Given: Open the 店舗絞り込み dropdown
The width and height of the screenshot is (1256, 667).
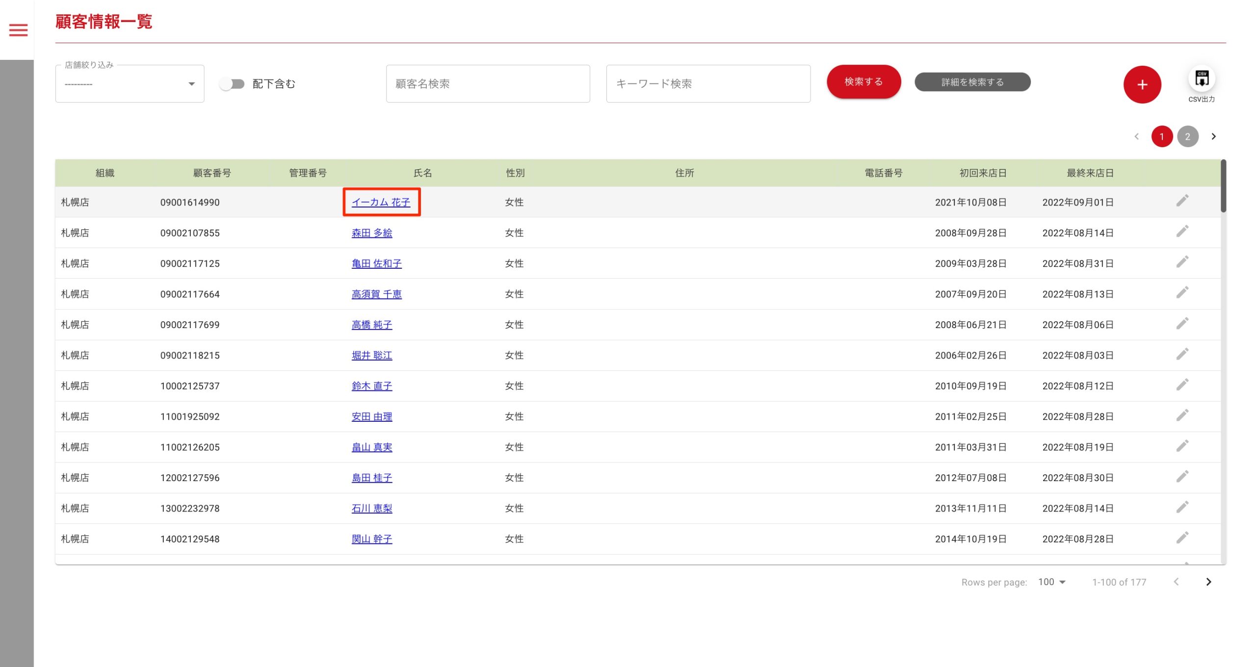Looking at the screenshot, I should click(x=130, y=84).
